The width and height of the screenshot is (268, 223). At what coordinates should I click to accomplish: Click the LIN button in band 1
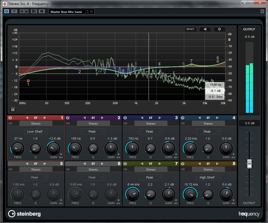(x=10, y=123)
